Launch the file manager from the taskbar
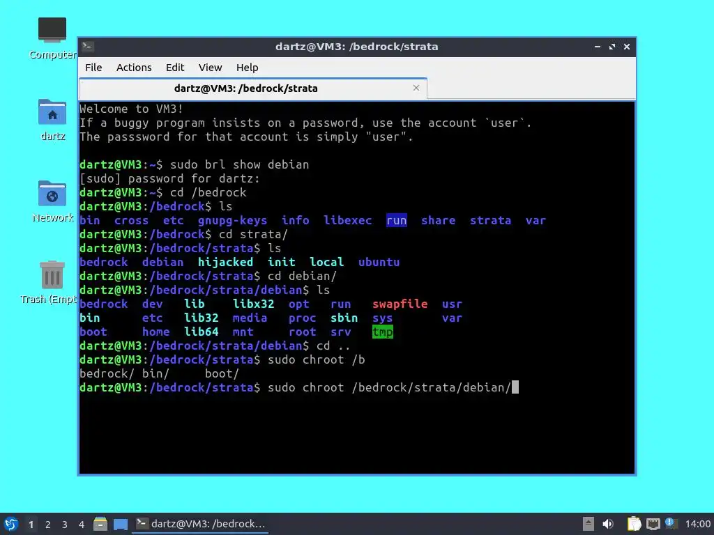The image size is (714, 535). pos(100,524)
